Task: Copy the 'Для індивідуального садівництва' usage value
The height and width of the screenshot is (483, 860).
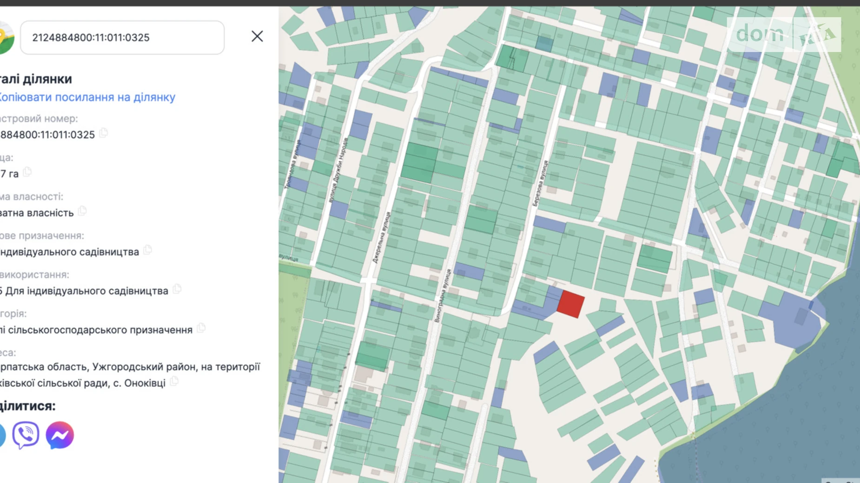Action: 177,290
